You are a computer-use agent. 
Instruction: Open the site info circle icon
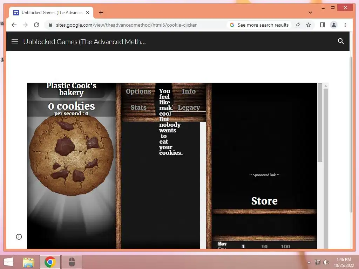[x=19, y=237]
